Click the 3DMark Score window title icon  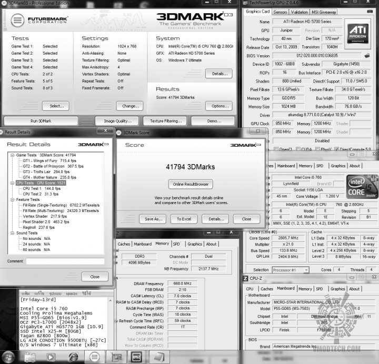[x=118, y=133]
